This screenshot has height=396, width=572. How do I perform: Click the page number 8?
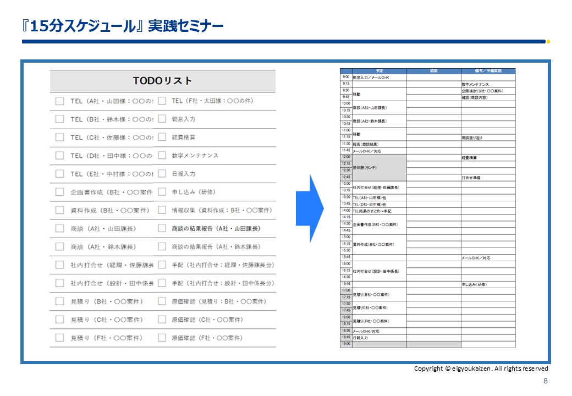pos(546,381)
